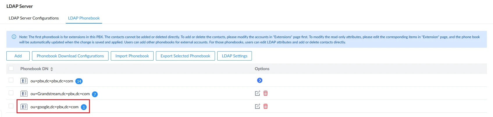Viewport: 493px width, 117px height.
Task: Click the info icon in the note banner
Action: [14, 37]
